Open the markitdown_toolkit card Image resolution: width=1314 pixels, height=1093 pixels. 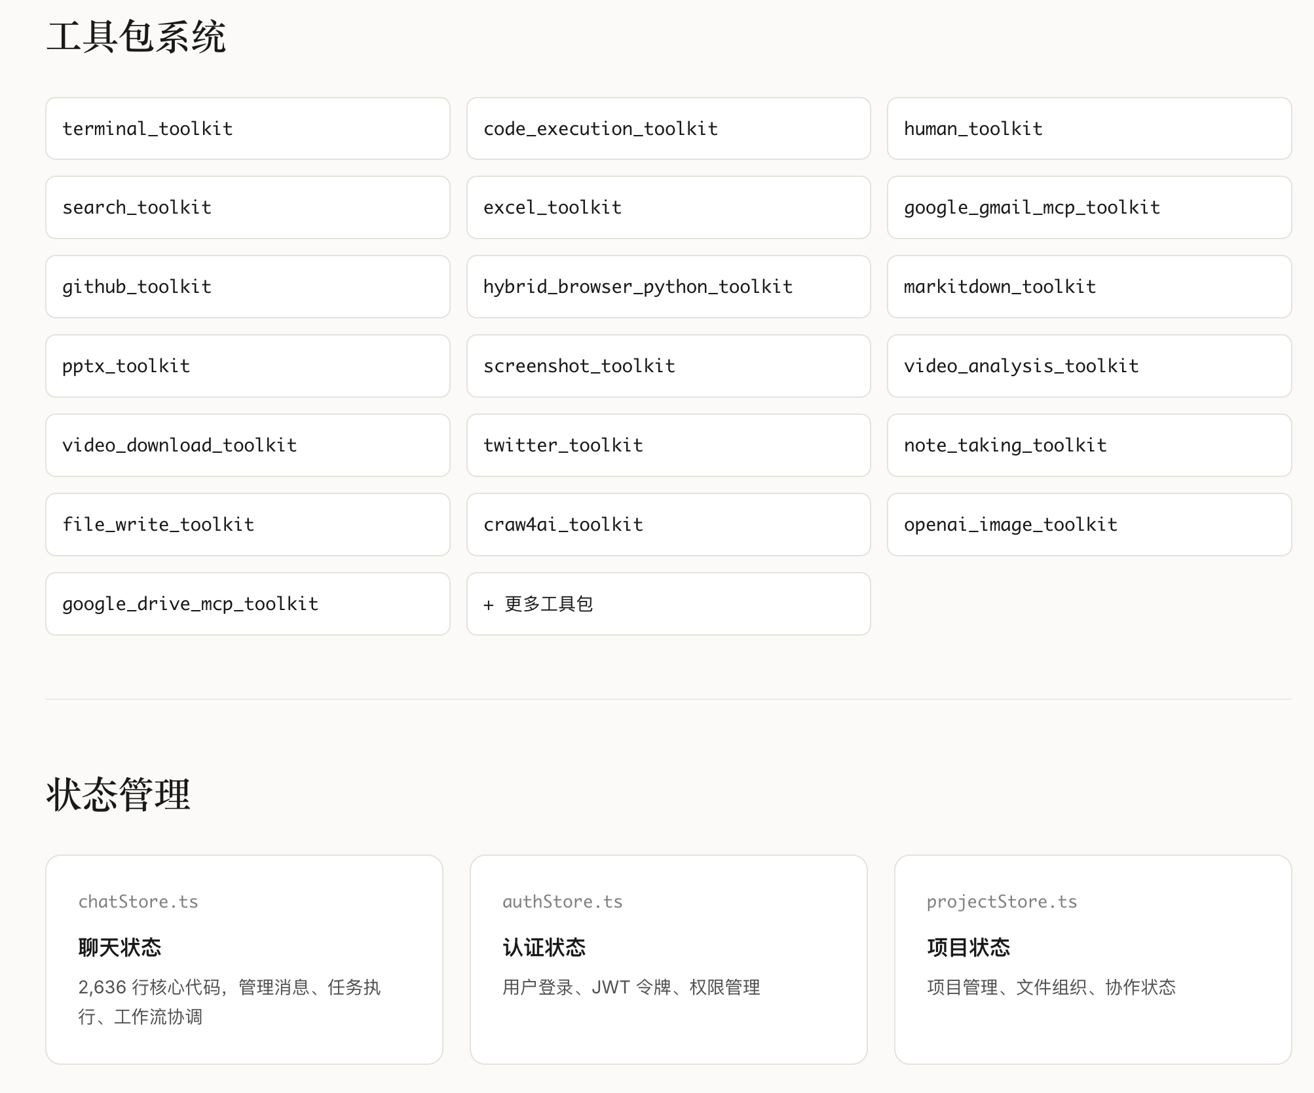point(1089,286)
